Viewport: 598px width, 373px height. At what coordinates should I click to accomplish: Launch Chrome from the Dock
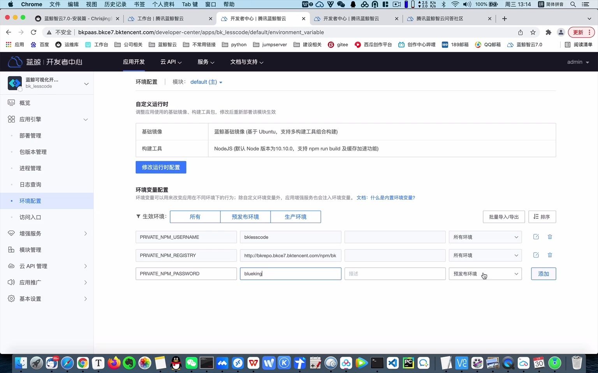tap(83, 363)
